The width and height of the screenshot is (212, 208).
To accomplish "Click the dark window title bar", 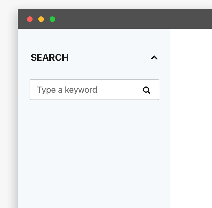I will click(x=127, y=19).
